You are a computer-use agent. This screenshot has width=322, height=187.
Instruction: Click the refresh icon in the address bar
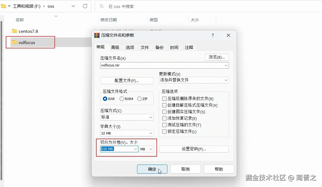85,6
